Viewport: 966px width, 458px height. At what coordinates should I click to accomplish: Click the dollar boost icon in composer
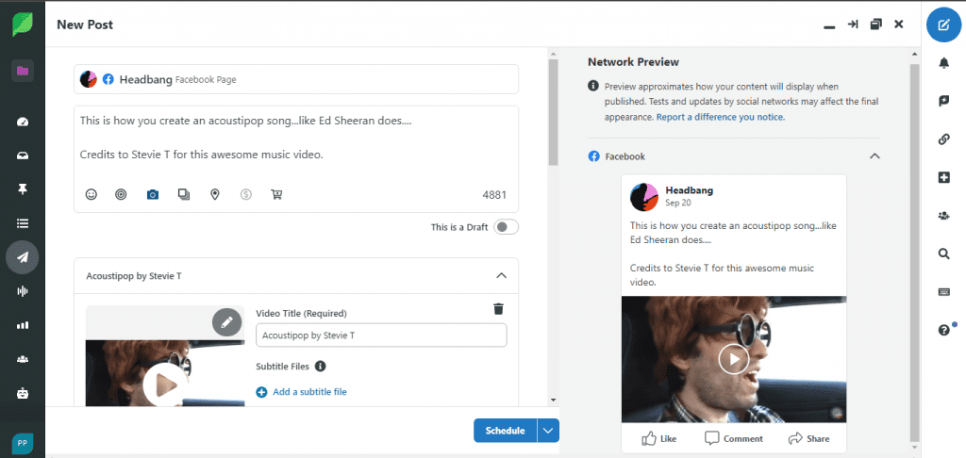click(x=246, y=194)
